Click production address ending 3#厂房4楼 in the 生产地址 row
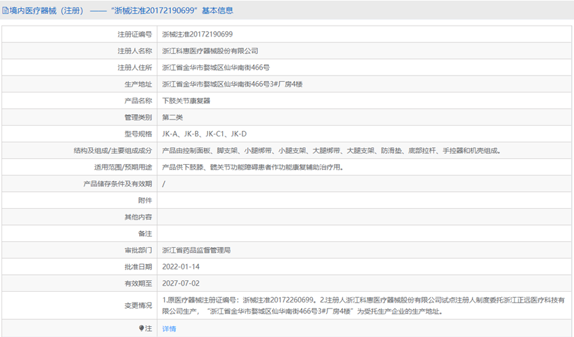574x337 pixels. click(232, 84)
